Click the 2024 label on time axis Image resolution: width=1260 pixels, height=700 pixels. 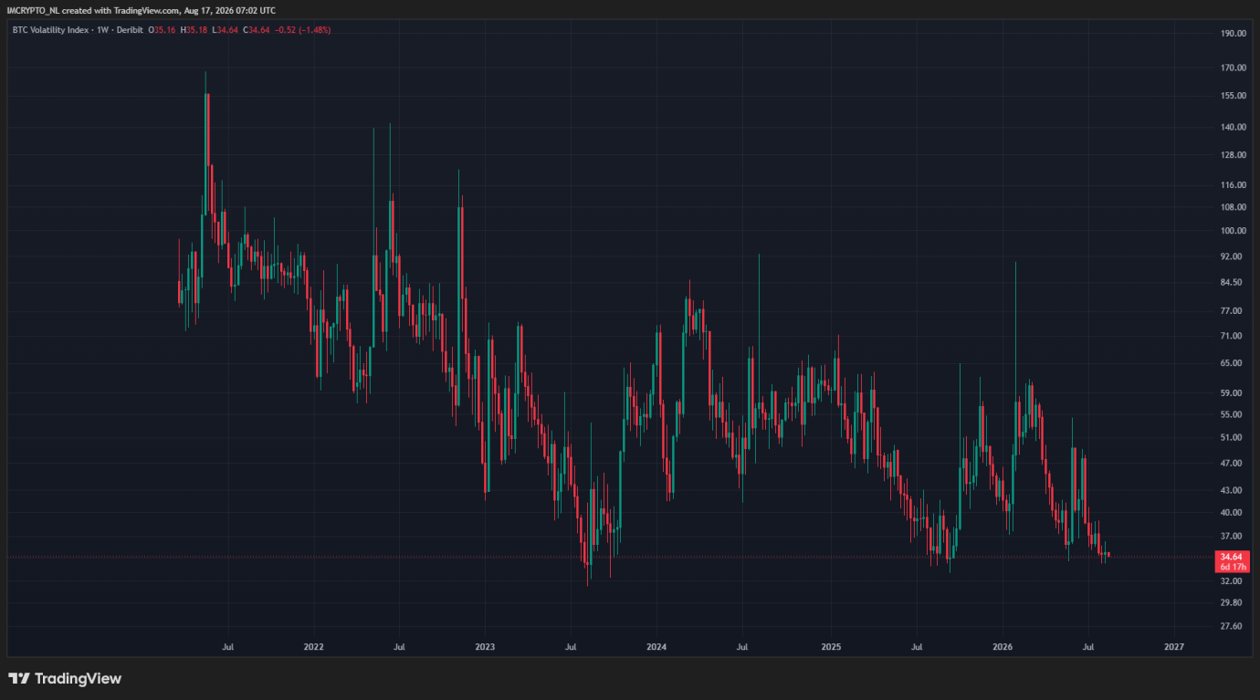click(x=656, y=646)
